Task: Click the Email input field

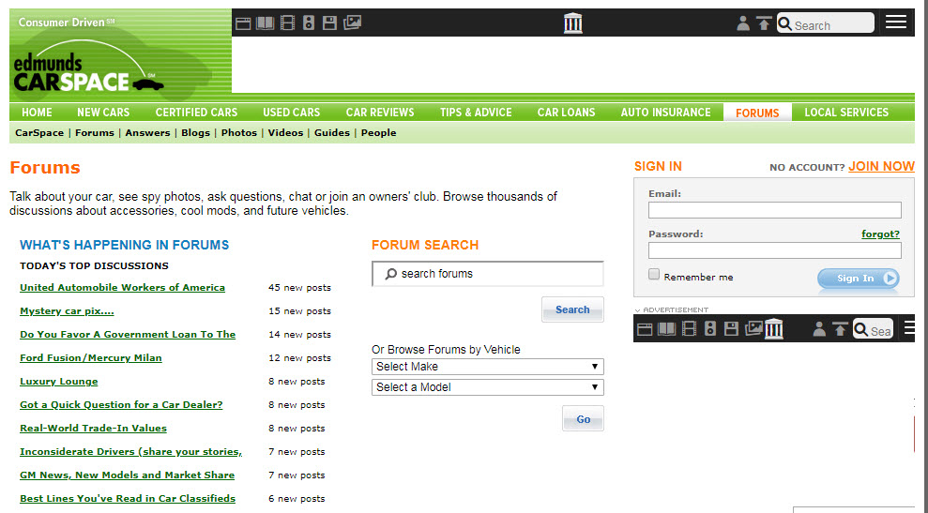Action: [x=775, y=210]
